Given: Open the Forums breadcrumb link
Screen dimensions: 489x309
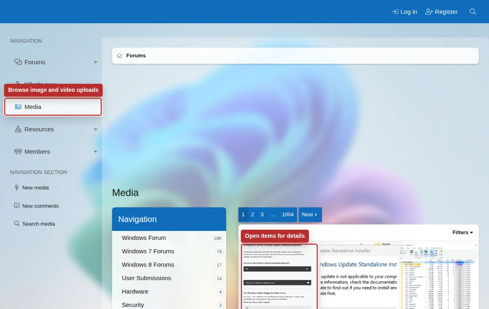Looking at the screenshot, I should 136,56.
